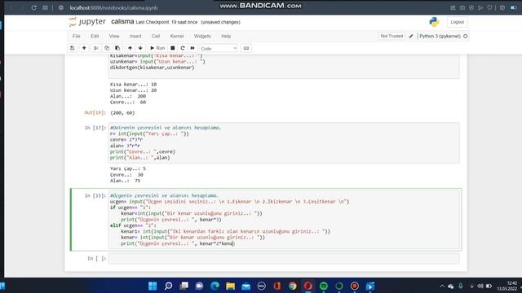Open Dell app from taskbar

[x=261, y=286]
